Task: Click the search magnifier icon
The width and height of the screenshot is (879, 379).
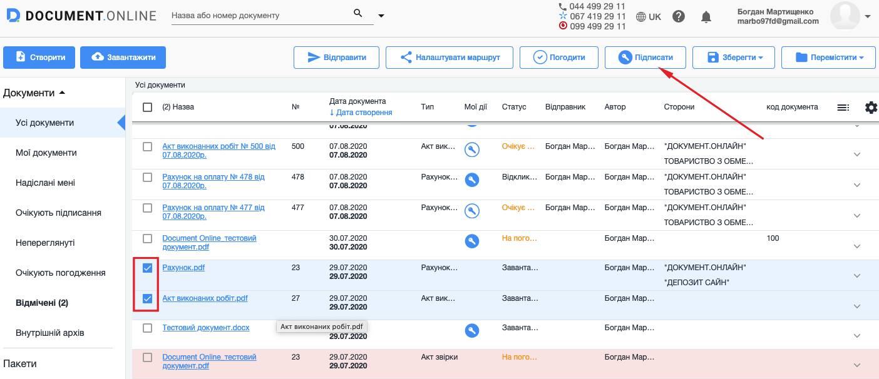Action: (x=358, y=13)
